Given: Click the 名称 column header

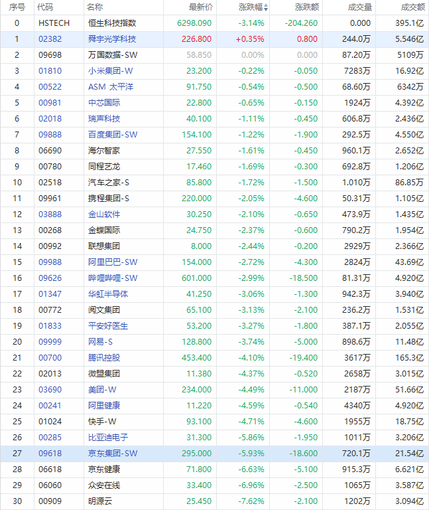Looking at the screenshot, I should pyautogui.click(x=95, y=7).
